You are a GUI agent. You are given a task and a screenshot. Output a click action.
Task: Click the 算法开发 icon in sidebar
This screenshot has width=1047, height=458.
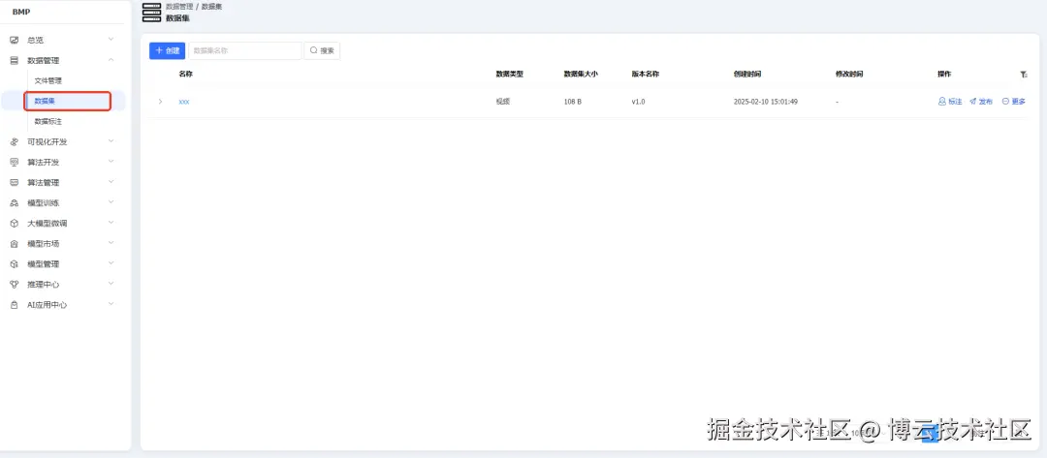[x=14, y=162]
